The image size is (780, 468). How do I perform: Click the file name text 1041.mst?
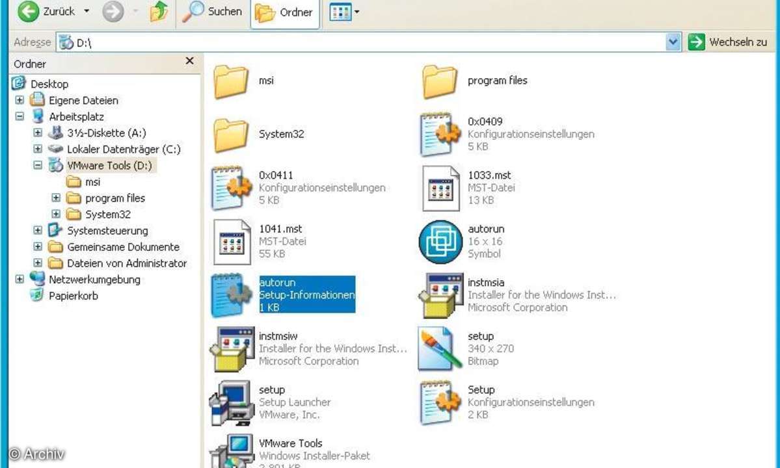coord(280,229)
